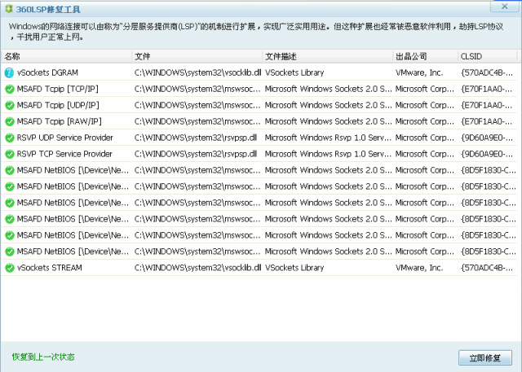The width and height of the screenshot is (522, 372).
Task: Click the vsocklib.dll file path in vSockets STREAM row
Action: pos(197,268)
